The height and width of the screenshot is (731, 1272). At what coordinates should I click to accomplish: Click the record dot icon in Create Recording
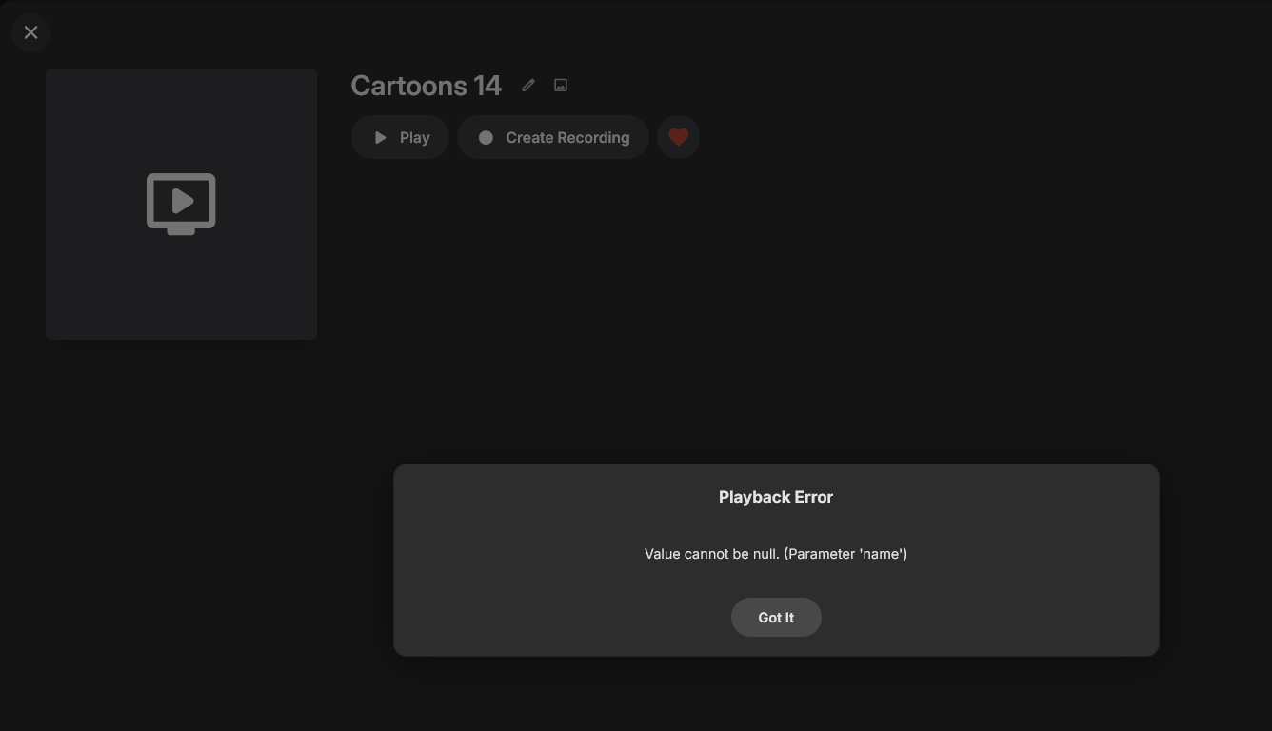[486, 138]
